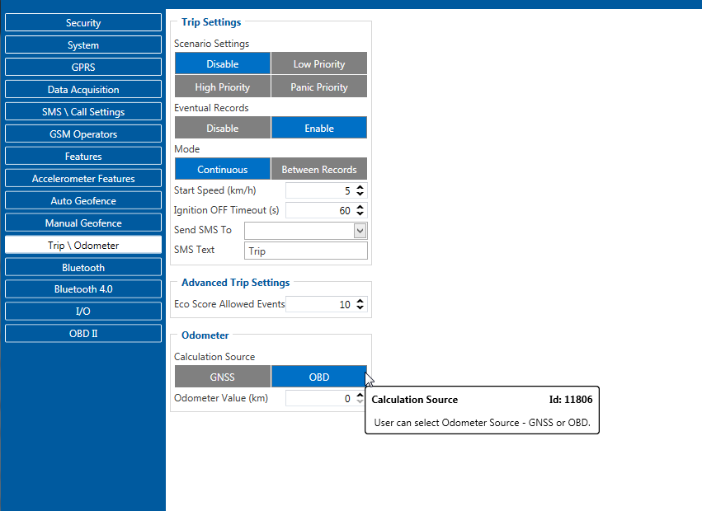The width and height of the screenshot is (702, 511).
Task: Switch Mode to Between Records
Action: pos(318,170)
